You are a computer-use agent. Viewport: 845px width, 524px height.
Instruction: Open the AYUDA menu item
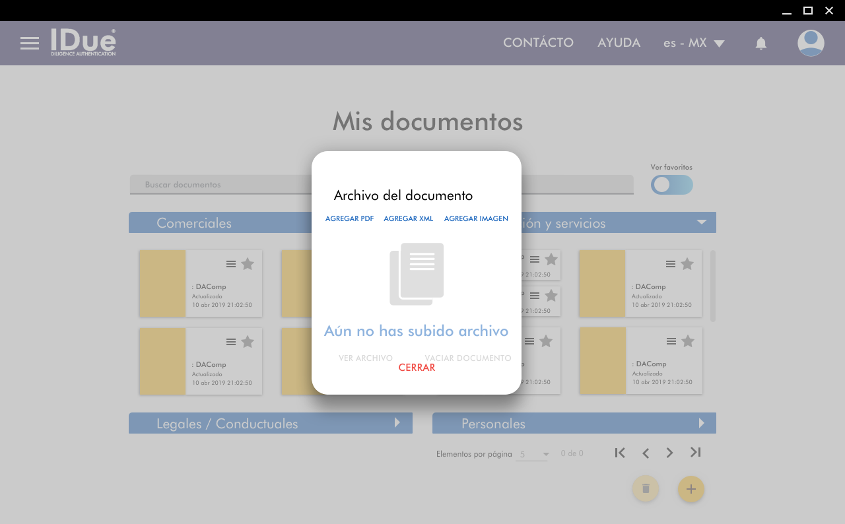[619, 43]
